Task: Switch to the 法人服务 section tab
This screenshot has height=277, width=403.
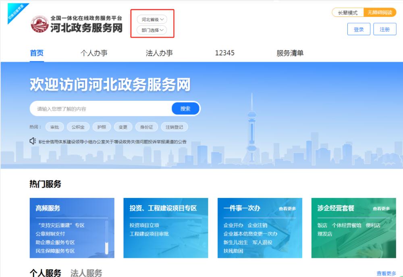Action: tap(86, 273)
